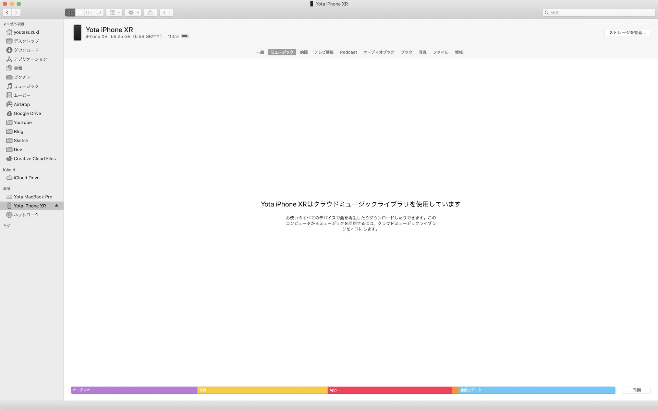This screenshot has width=658, height=409.
Task: Expand the アプリケーション sidebar item
Action: (x=30, y=59)
